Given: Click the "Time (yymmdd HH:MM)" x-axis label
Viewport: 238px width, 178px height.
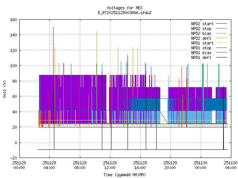Looking at the screenshot, I should (x=124, y=174).
